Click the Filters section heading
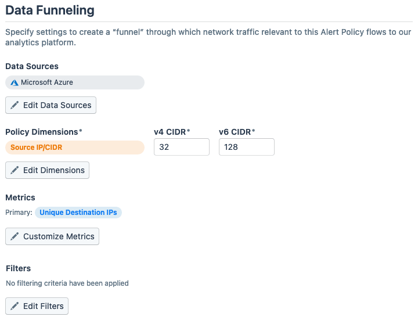The image size is (418, 320). [x=18, y=268]
